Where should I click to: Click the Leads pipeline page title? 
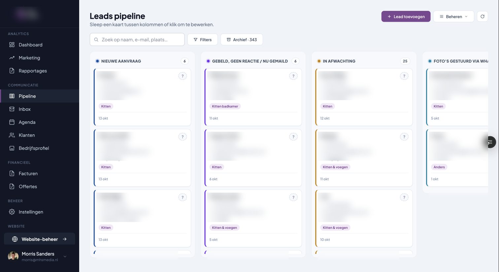[117, 16]
